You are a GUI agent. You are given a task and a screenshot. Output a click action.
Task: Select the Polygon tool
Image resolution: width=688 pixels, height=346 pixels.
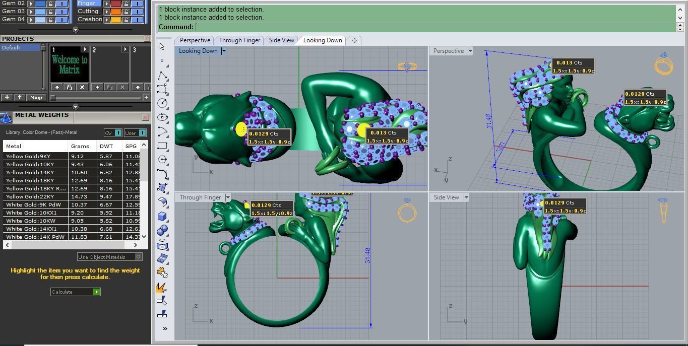pos(162,160)
